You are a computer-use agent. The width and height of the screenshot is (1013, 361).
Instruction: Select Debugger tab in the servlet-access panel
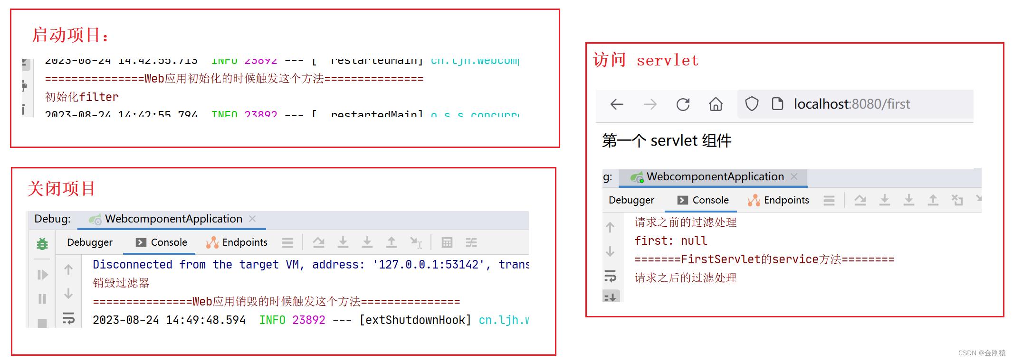pos(631,200)
